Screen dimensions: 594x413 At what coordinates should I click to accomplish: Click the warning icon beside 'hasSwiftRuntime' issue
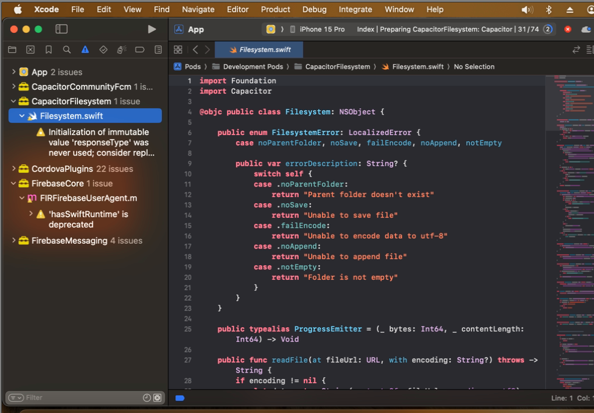point(41,214)
